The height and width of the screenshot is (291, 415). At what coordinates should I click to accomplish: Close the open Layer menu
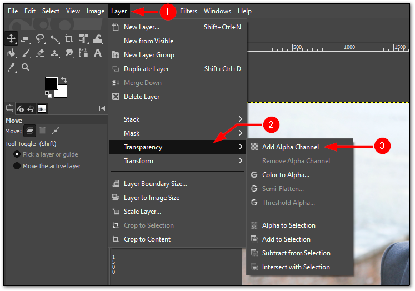pyautogui.click(x=119, y=11)
